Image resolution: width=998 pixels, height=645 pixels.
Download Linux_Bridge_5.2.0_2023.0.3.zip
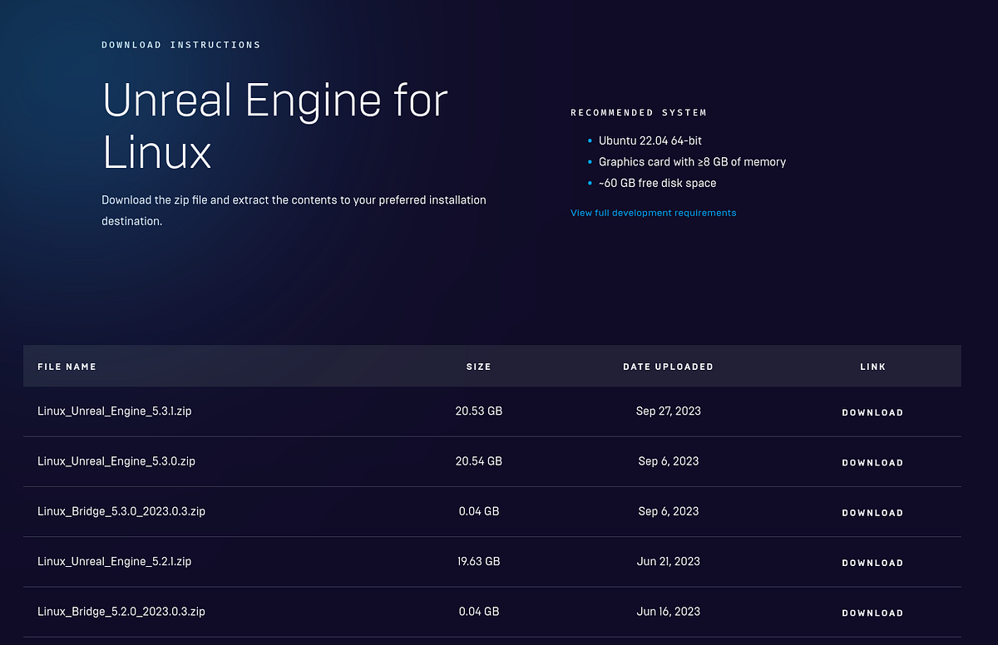(872, 613)
